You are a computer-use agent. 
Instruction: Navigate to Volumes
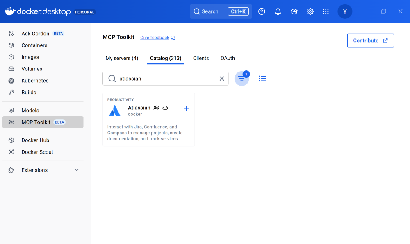[32, 69]
